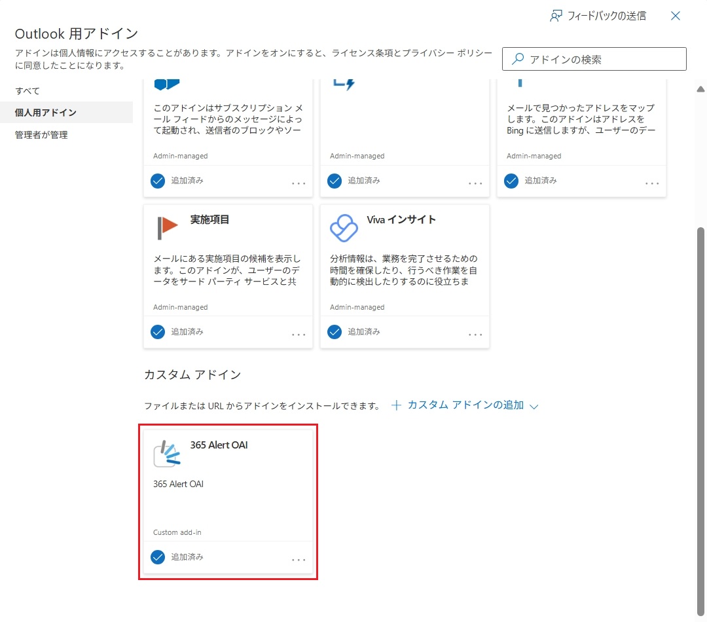707x622 pixels.
Task: Open more options for Viva インサイト card
Action: pyautogui.click(x=475, y=335)
